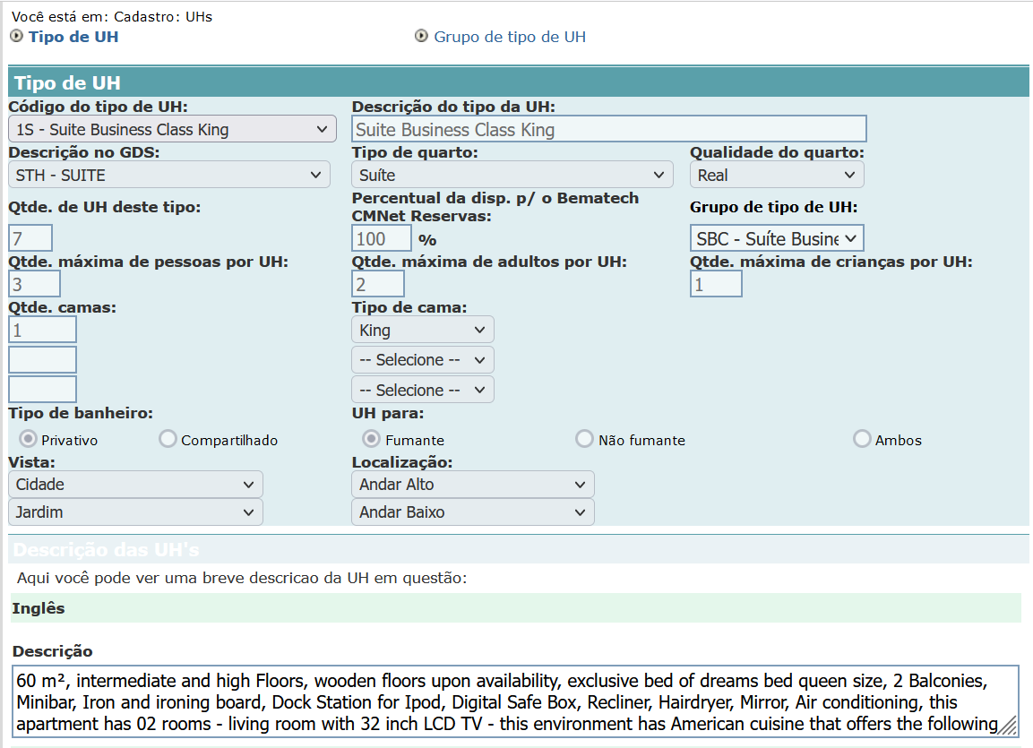Select the Fumante radio button
1033x748 pixels.
tap(372, 439)
